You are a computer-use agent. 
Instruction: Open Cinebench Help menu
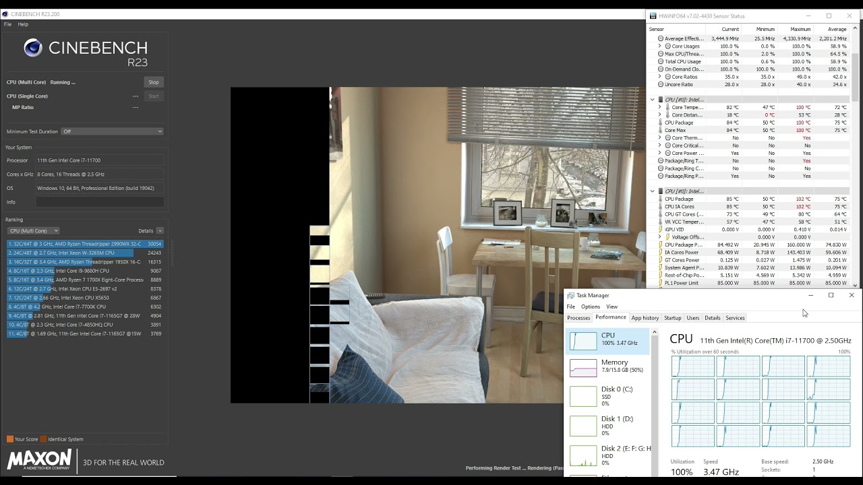pyautogui.click(x=23, y=24)
